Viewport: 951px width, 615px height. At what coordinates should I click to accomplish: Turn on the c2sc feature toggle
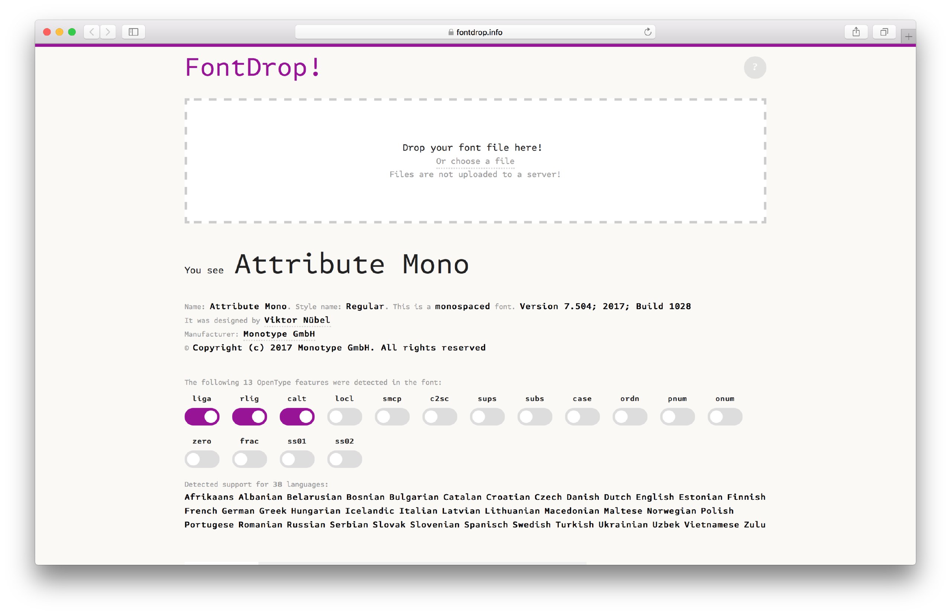(x=439, y=417)
